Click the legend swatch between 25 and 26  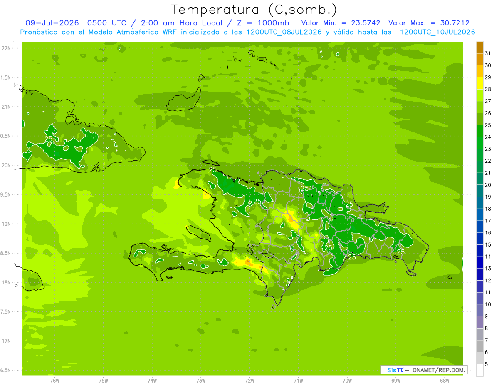click(479, 119)
